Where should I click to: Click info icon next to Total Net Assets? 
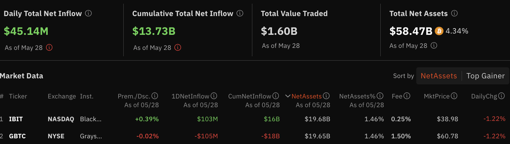point(454,13)
